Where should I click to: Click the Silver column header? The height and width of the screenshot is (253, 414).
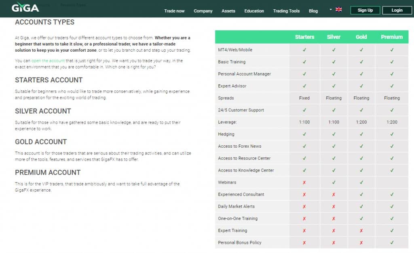334,37
